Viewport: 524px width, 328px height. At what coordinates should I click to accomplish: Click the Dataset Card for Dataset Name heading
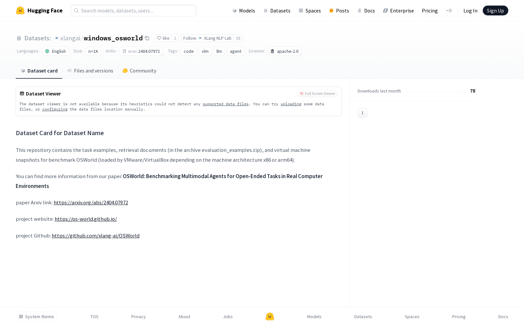coord(60,133)
